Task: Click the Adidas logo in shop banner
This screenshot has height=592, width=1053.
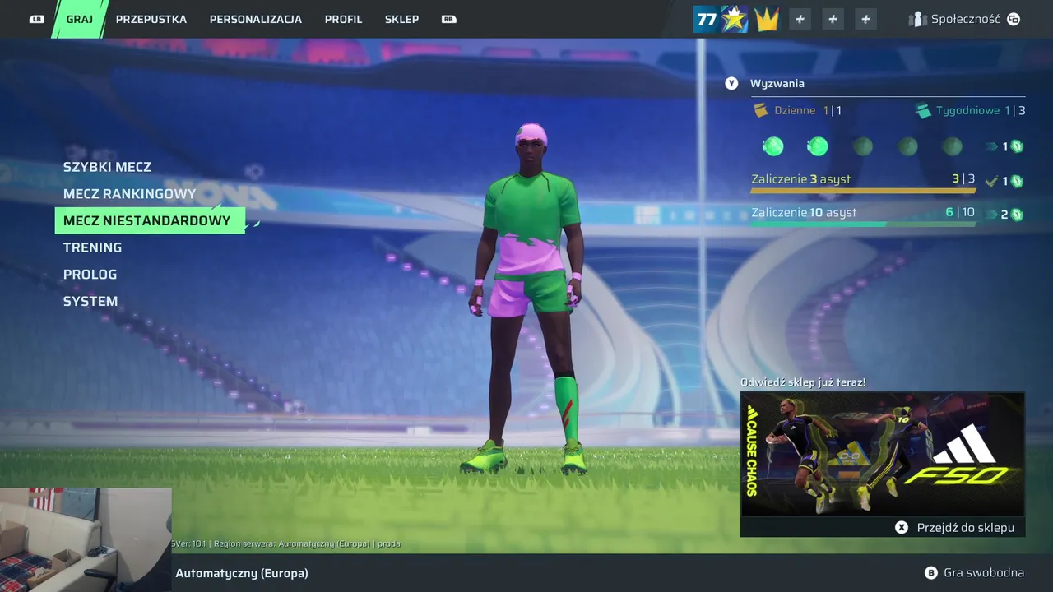Action: click(x=965, y=445)
